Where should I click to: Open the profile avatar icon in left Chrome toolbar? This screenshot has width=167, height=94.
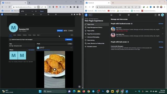(x=78, y=7)
